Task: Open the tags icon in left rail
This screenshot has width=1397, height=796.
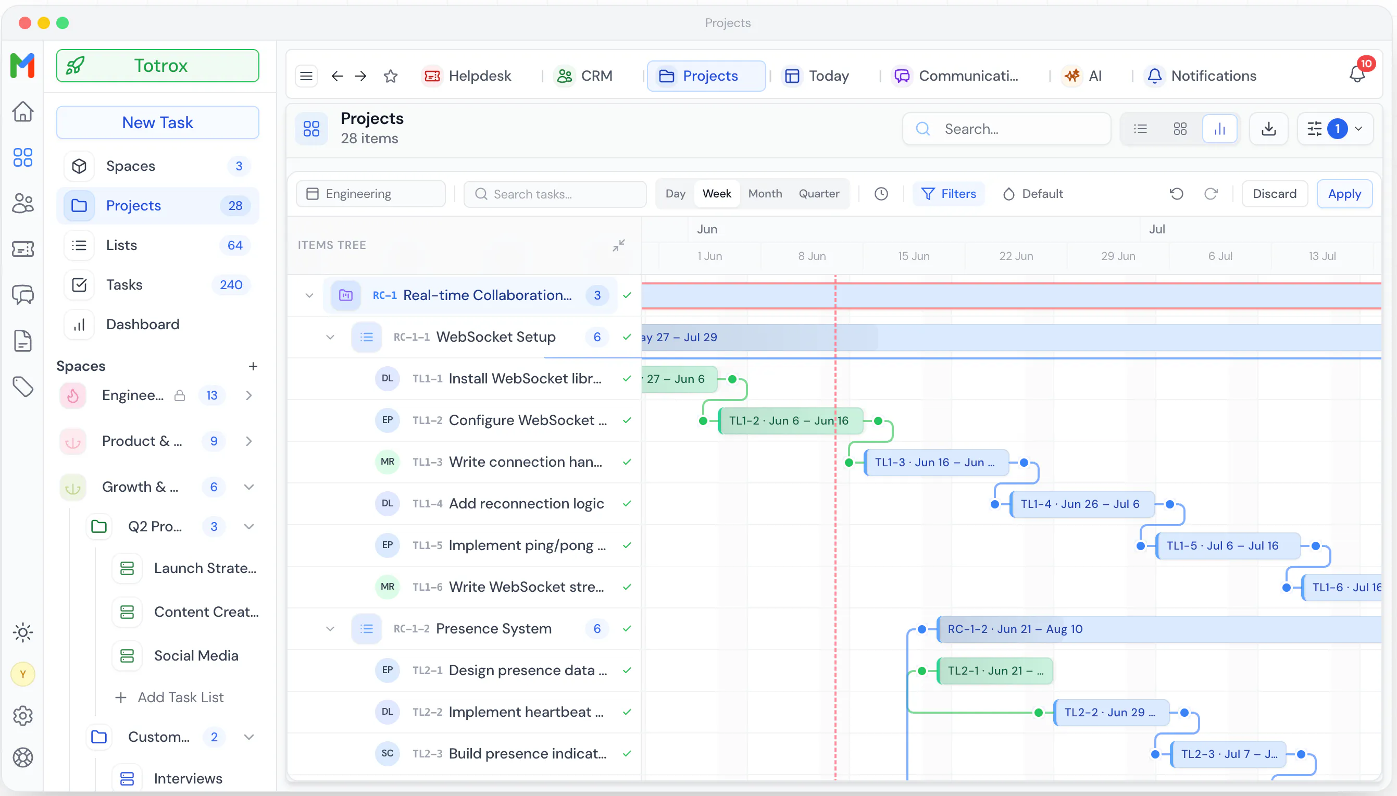Action: tap(22, 387)
